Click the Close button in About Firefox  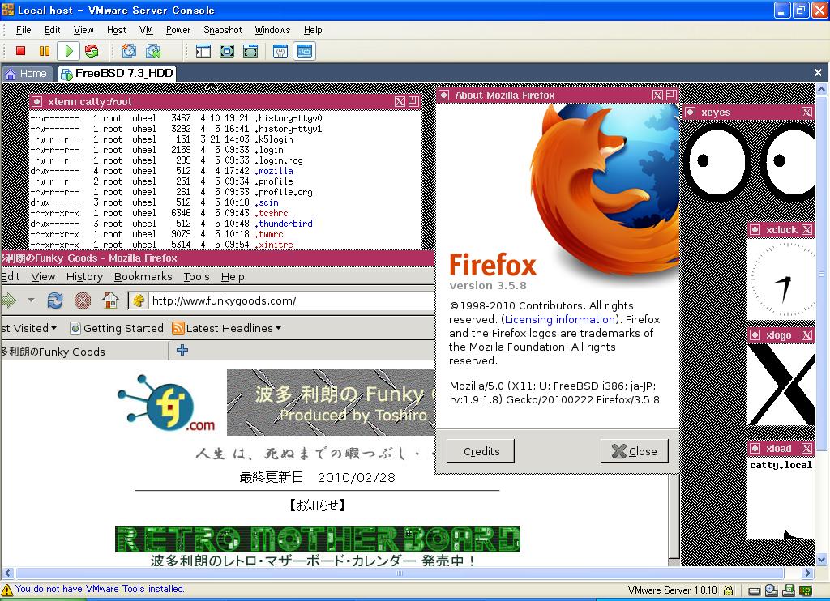coord(634,451)
